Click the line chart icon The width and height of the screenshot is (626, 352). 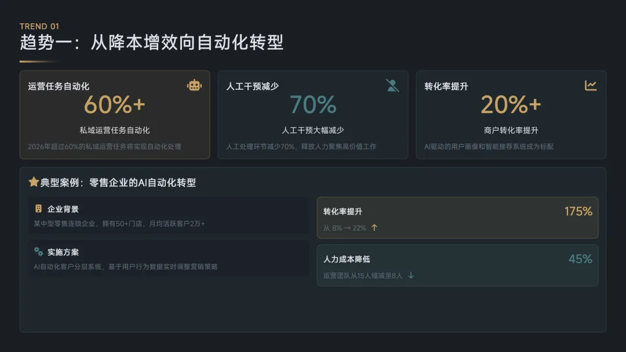click(591, 86)
